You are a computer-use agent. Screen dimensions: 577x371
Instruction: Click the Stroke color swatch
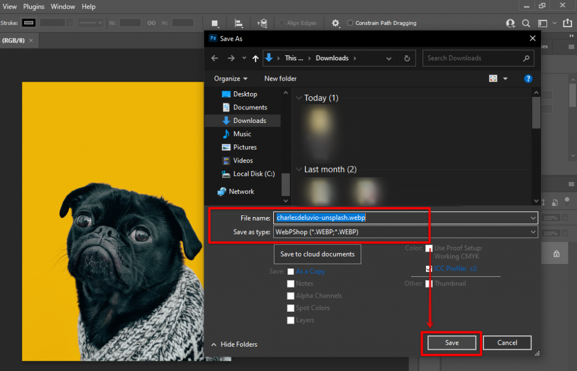pyautogui.click(x=28, y=23)
